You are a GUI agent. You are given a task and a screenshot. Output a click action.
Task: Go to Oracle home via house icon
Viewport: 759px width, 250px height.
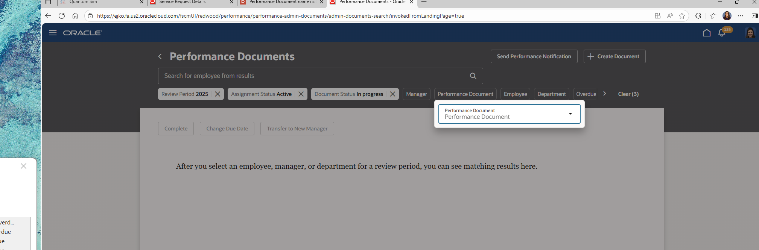[x=707, y=33]
